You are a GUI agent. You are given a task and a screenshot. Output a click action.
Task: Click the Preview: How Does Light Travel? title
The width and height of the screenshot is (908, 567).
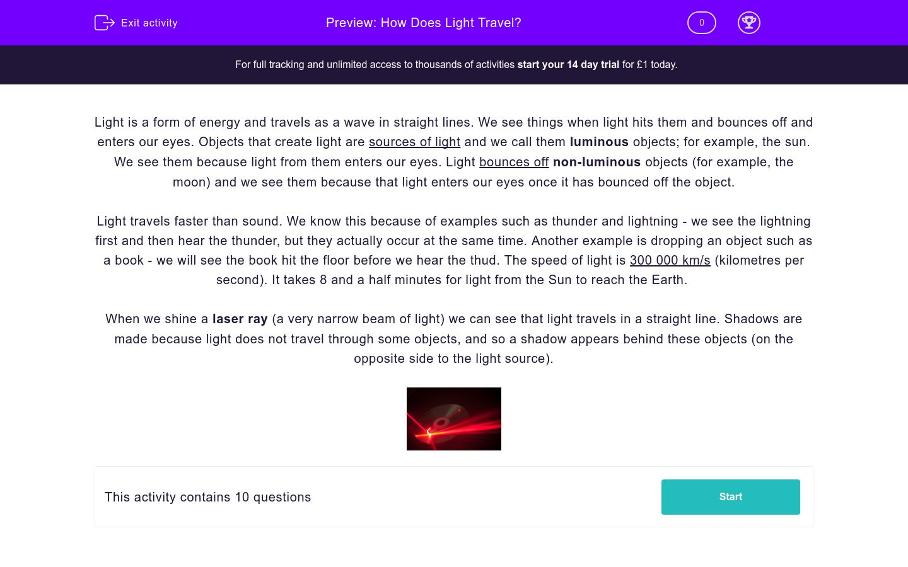(x=423, y=23)
